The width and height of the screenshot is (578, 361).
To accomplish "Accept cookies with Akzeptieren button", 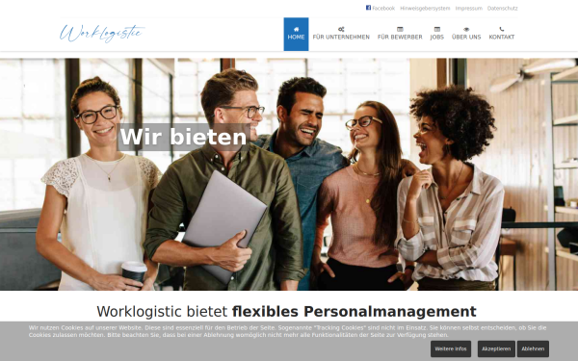I will (496, 348).
